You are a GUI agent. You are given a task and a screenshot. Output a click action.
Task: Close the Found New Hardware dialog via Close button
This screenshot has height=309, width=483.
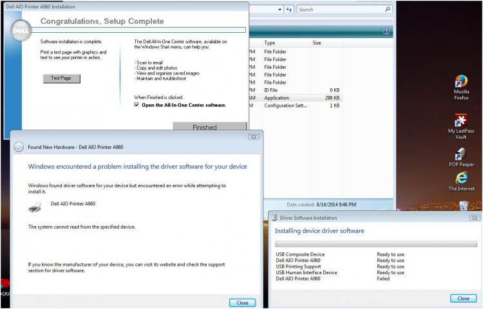242,302
